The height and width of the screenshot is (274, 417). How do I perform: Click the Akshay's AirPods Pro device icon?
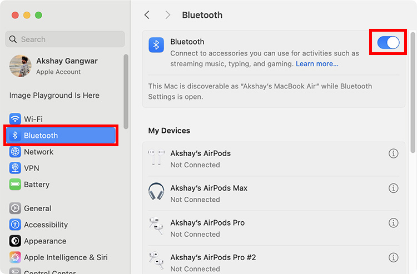point(156,226)
